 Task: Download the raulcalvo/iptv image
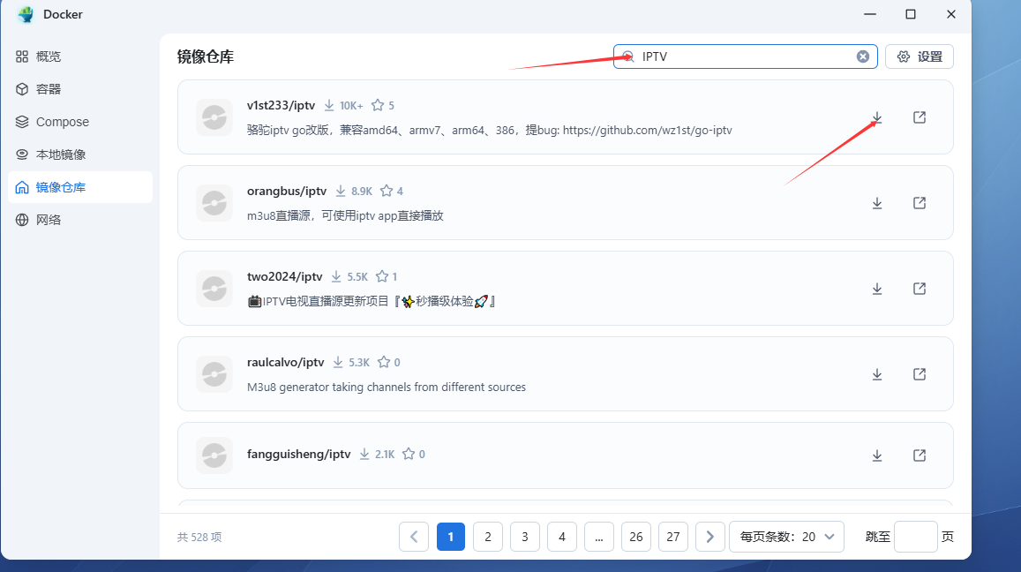[x=877, y=374]
